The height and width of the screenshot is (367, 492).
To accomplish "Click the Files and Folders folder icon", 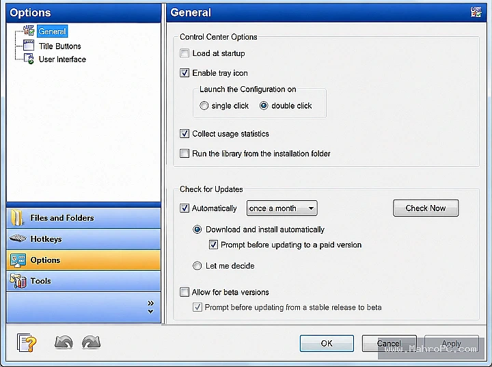I will coord(17,217).
